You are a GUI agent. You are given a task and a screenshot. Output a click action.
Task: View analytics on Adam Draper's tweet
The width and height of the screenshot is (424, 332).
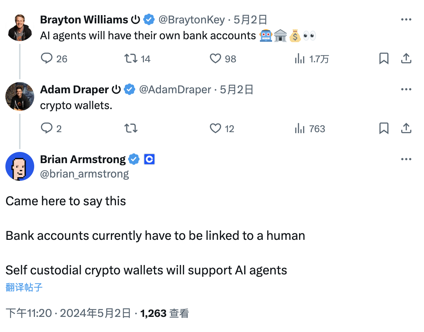(x=300, y=129)
